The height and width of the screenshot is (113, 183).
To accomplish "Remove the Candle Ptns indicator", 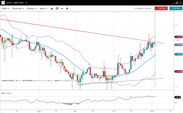I will pyautogui.click(x=20, y=81).
